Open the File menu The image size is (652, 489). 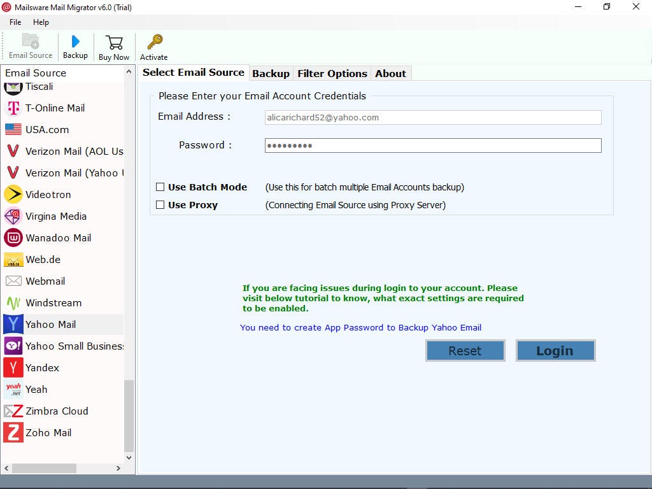tap(15, 22)
